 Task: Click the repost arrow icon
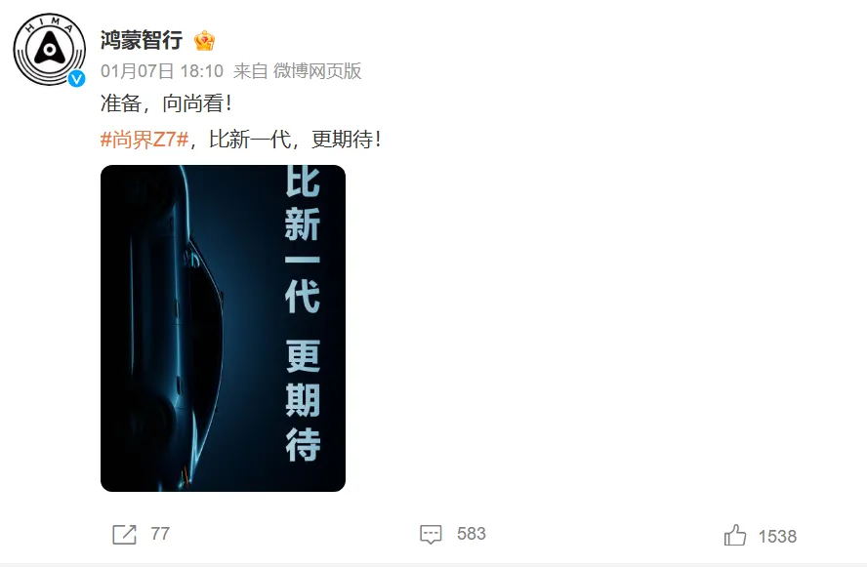[124, 535]
